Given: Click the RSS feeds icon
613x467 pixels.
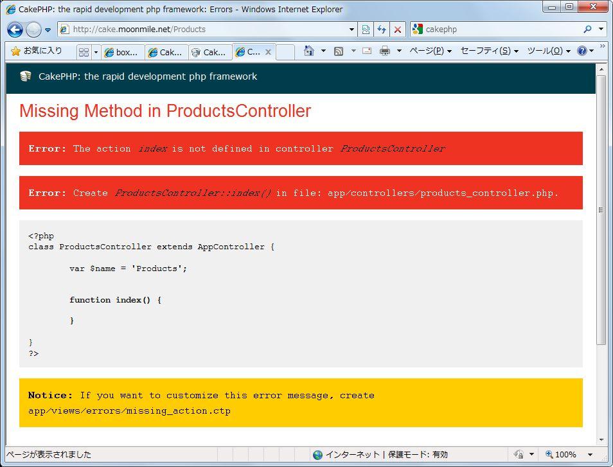Looking at the screenshot, I should coord(339,51).
